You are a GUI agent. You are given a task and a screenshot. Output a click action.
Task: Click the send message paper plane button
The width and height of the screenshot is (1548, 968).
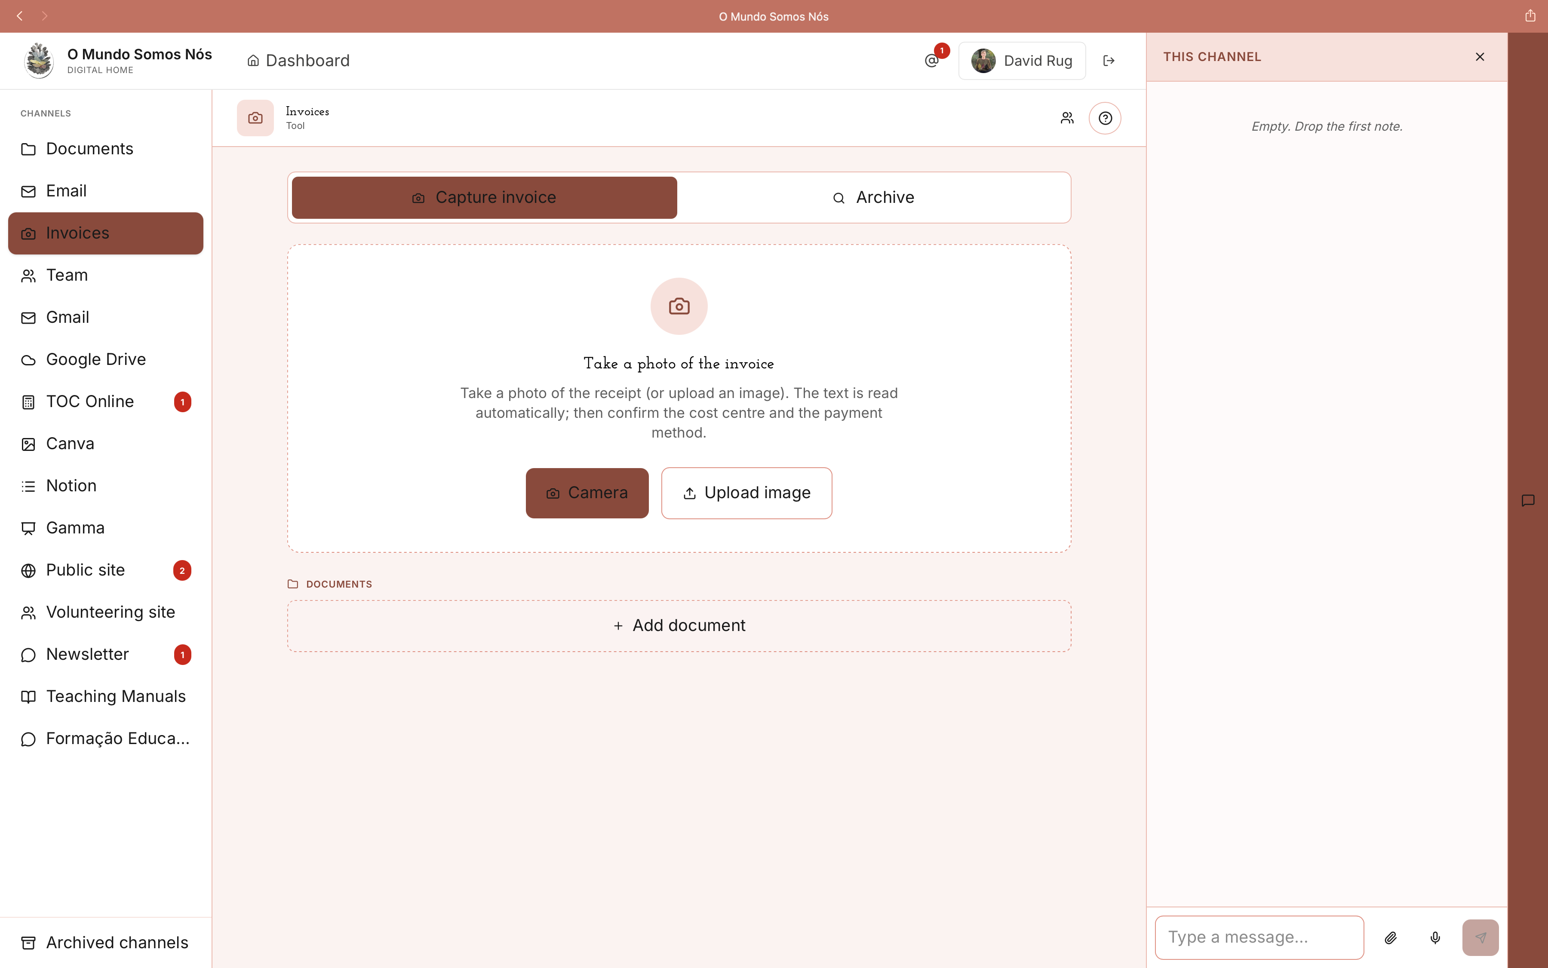point(1480,938)
